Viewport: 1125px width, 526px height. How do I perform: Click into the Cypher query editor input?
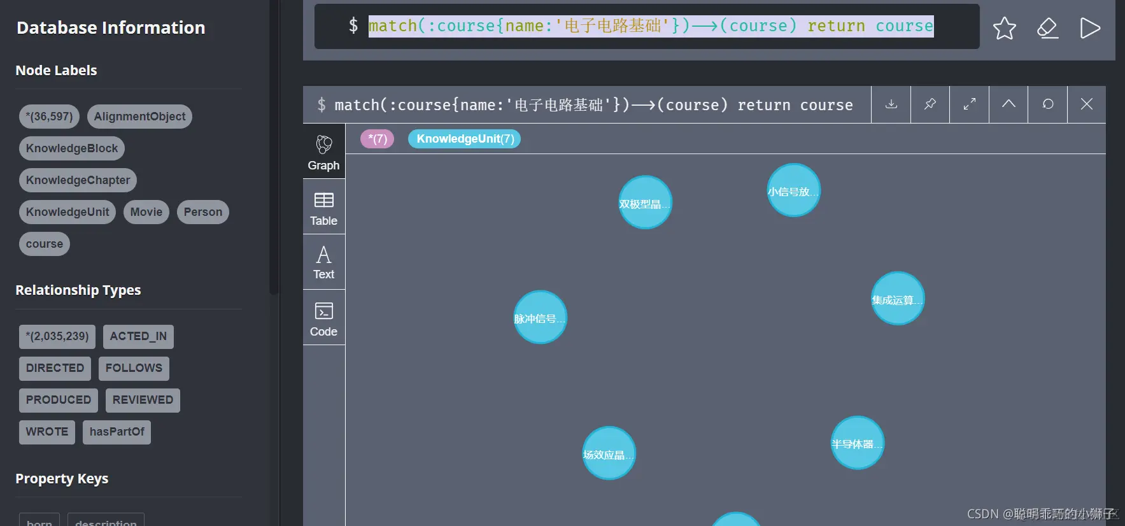click(647, 26)
